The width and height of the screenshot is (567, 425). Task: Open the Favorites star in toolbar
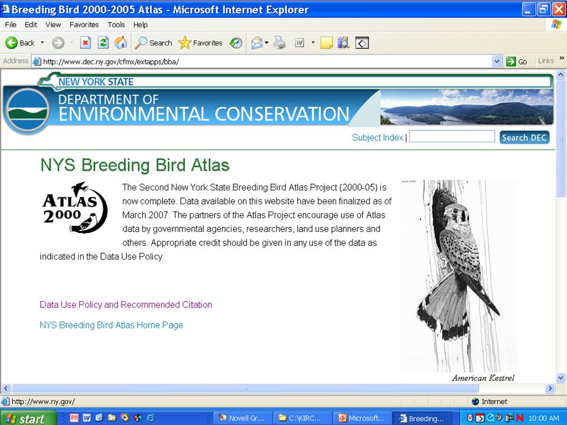pyautogui.click(x=200, y=43)
